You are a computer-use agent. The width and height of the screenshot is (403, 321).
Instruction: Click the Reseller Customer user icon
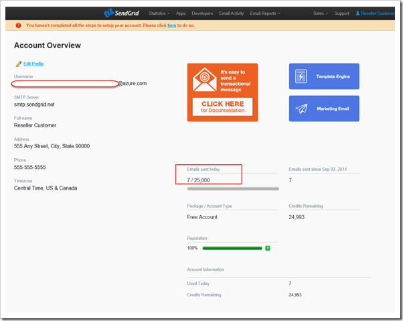[357, 13]
